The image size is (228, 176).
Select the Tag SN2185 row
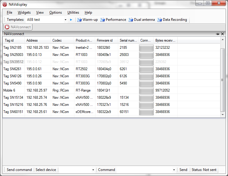111,48
